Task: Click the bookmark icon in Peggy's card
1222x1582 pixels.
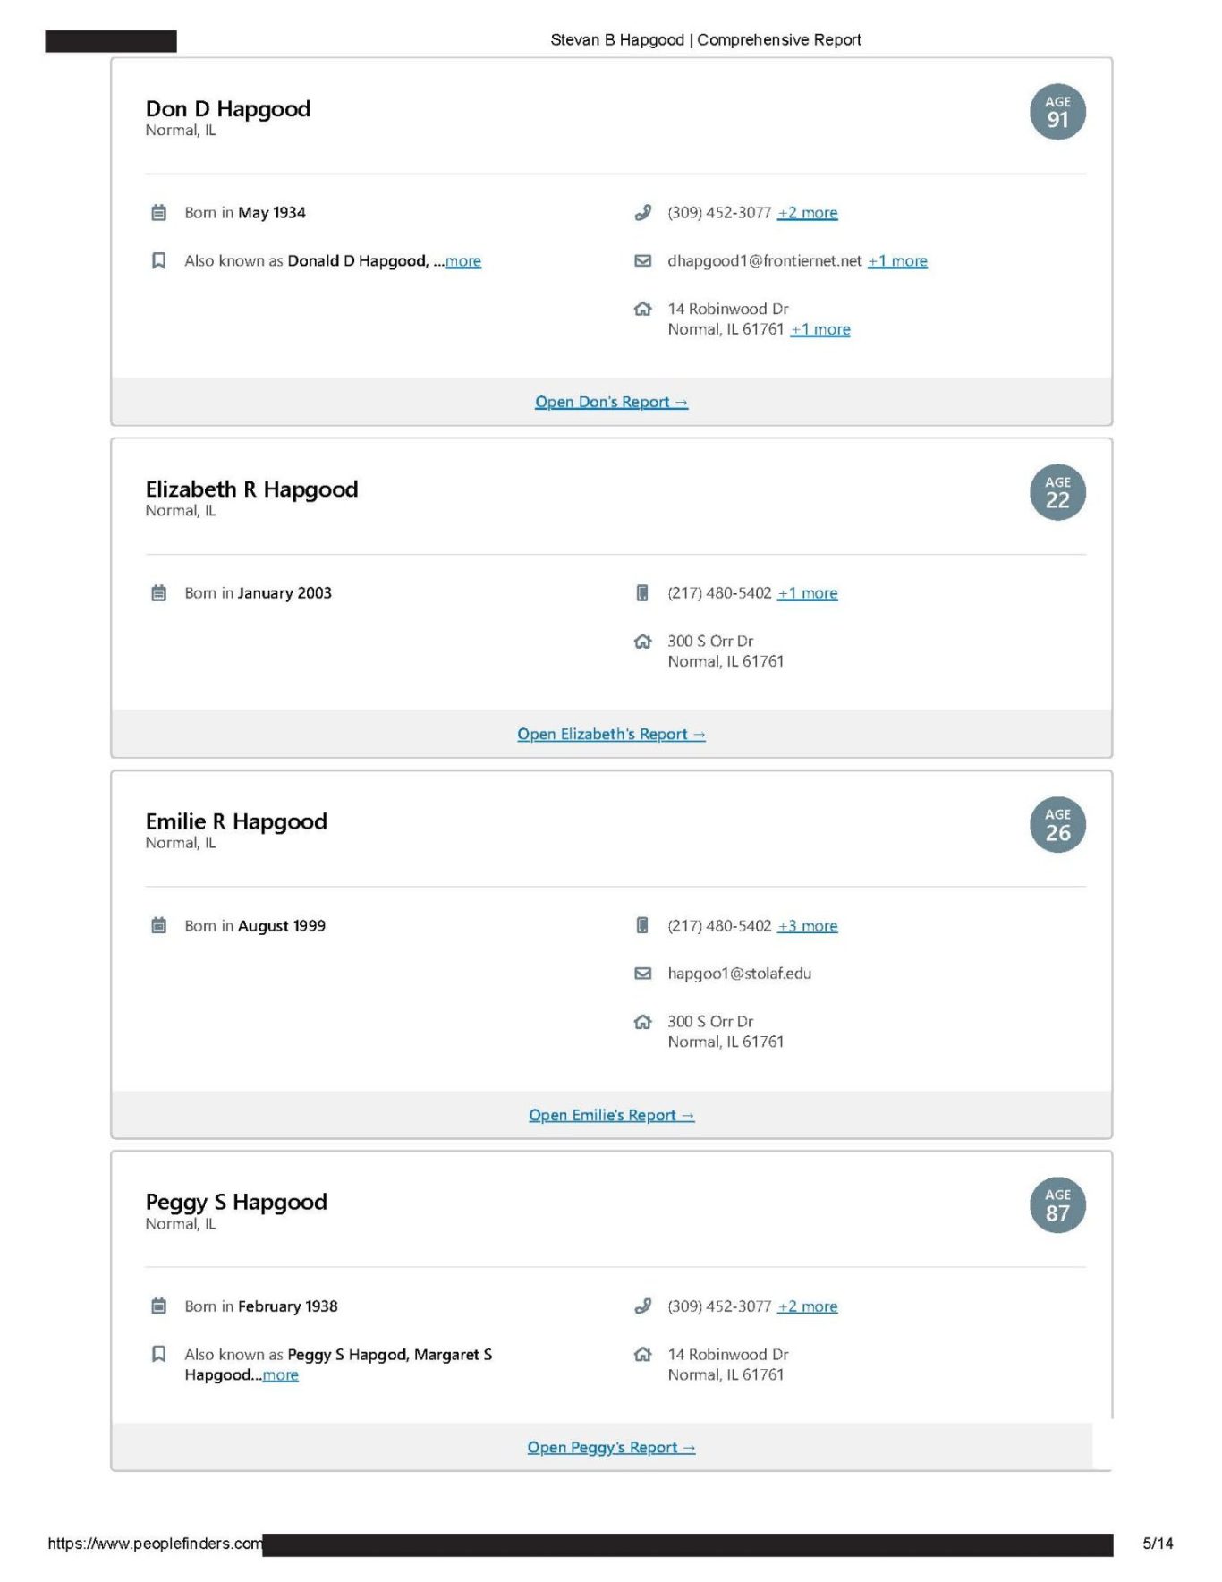Action: [x=158, y=1354]
